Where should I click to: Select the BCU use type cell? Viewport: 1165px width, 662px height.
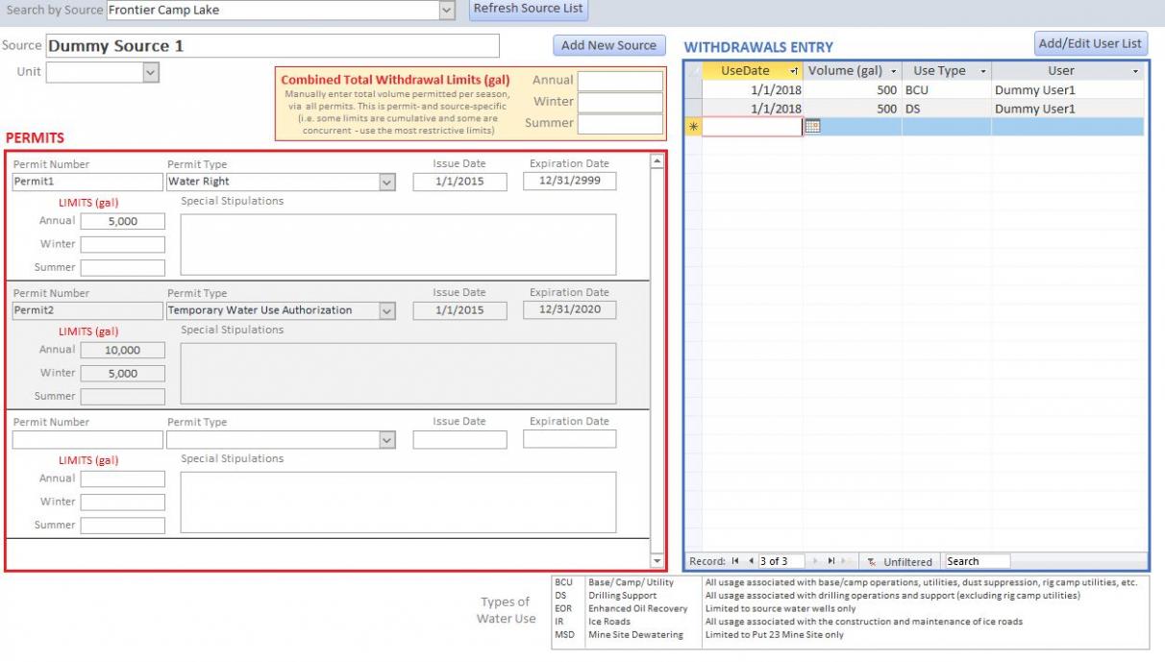click(946, 89)
